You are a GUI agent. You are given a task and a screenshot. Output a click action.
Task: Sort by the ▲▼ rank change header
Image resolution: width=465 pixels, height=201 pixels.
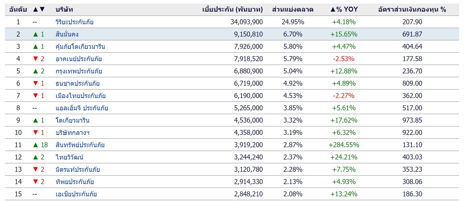point(39,10)
